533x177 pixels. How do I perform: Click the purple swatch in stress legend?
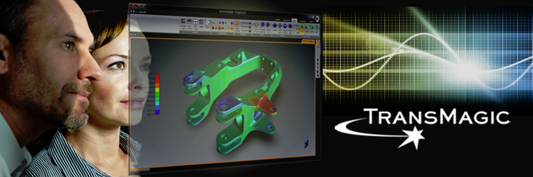pyautogui.click(x=158, y=112)
